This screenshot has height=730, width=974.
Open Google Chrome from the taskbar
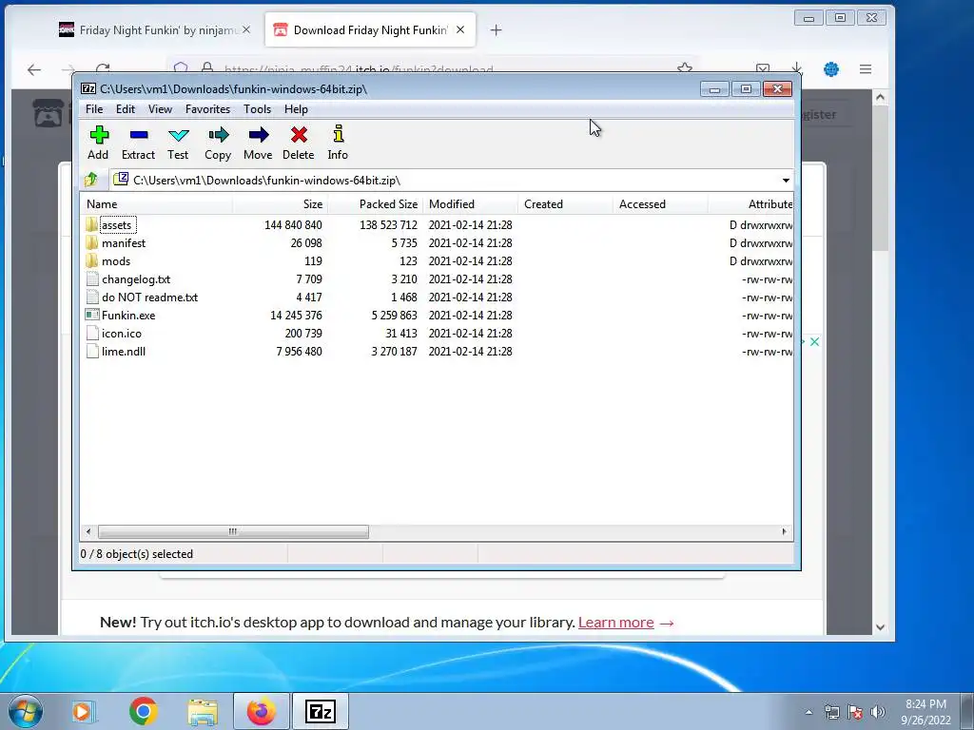[x=143, y=711]
